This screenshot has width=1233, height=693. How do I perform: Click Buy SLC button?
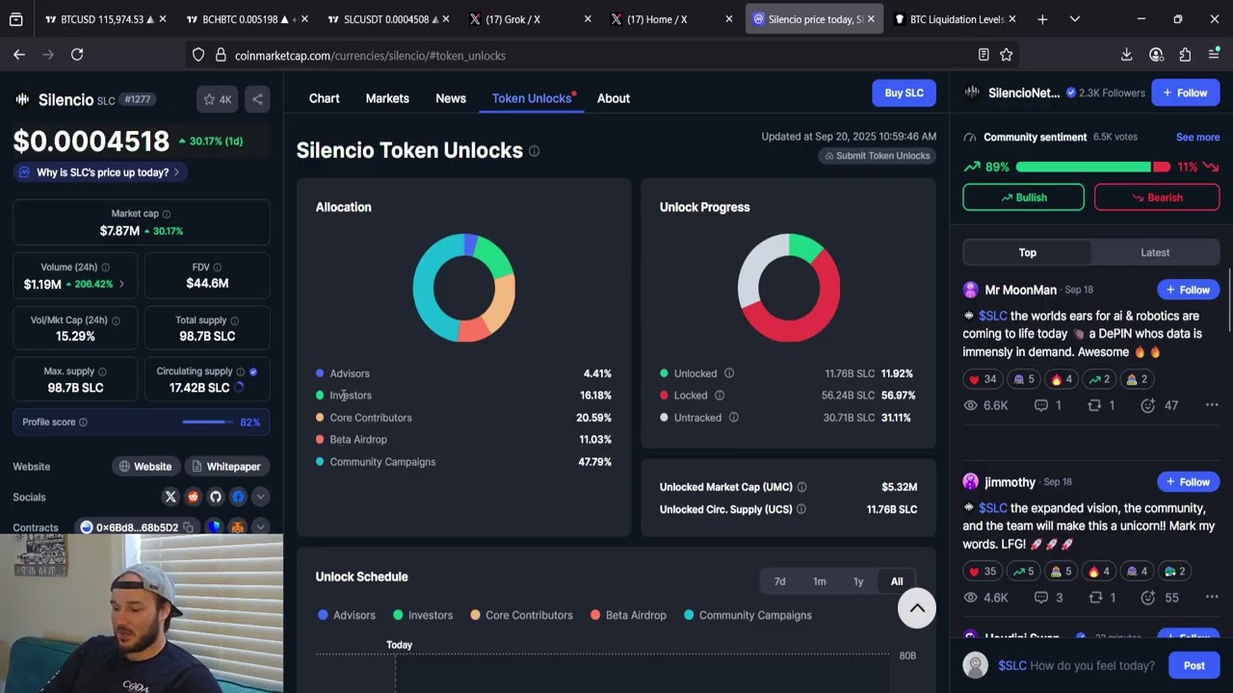[x=905, y=92]
